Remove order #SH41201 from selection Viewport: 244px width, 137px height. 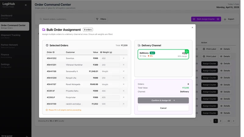tap(124, 65)
